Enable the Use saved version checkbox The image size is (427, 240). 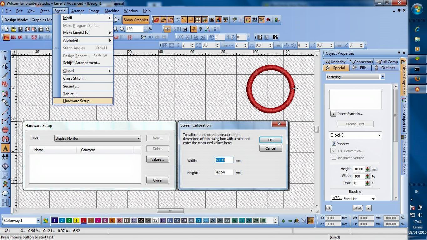334,158
